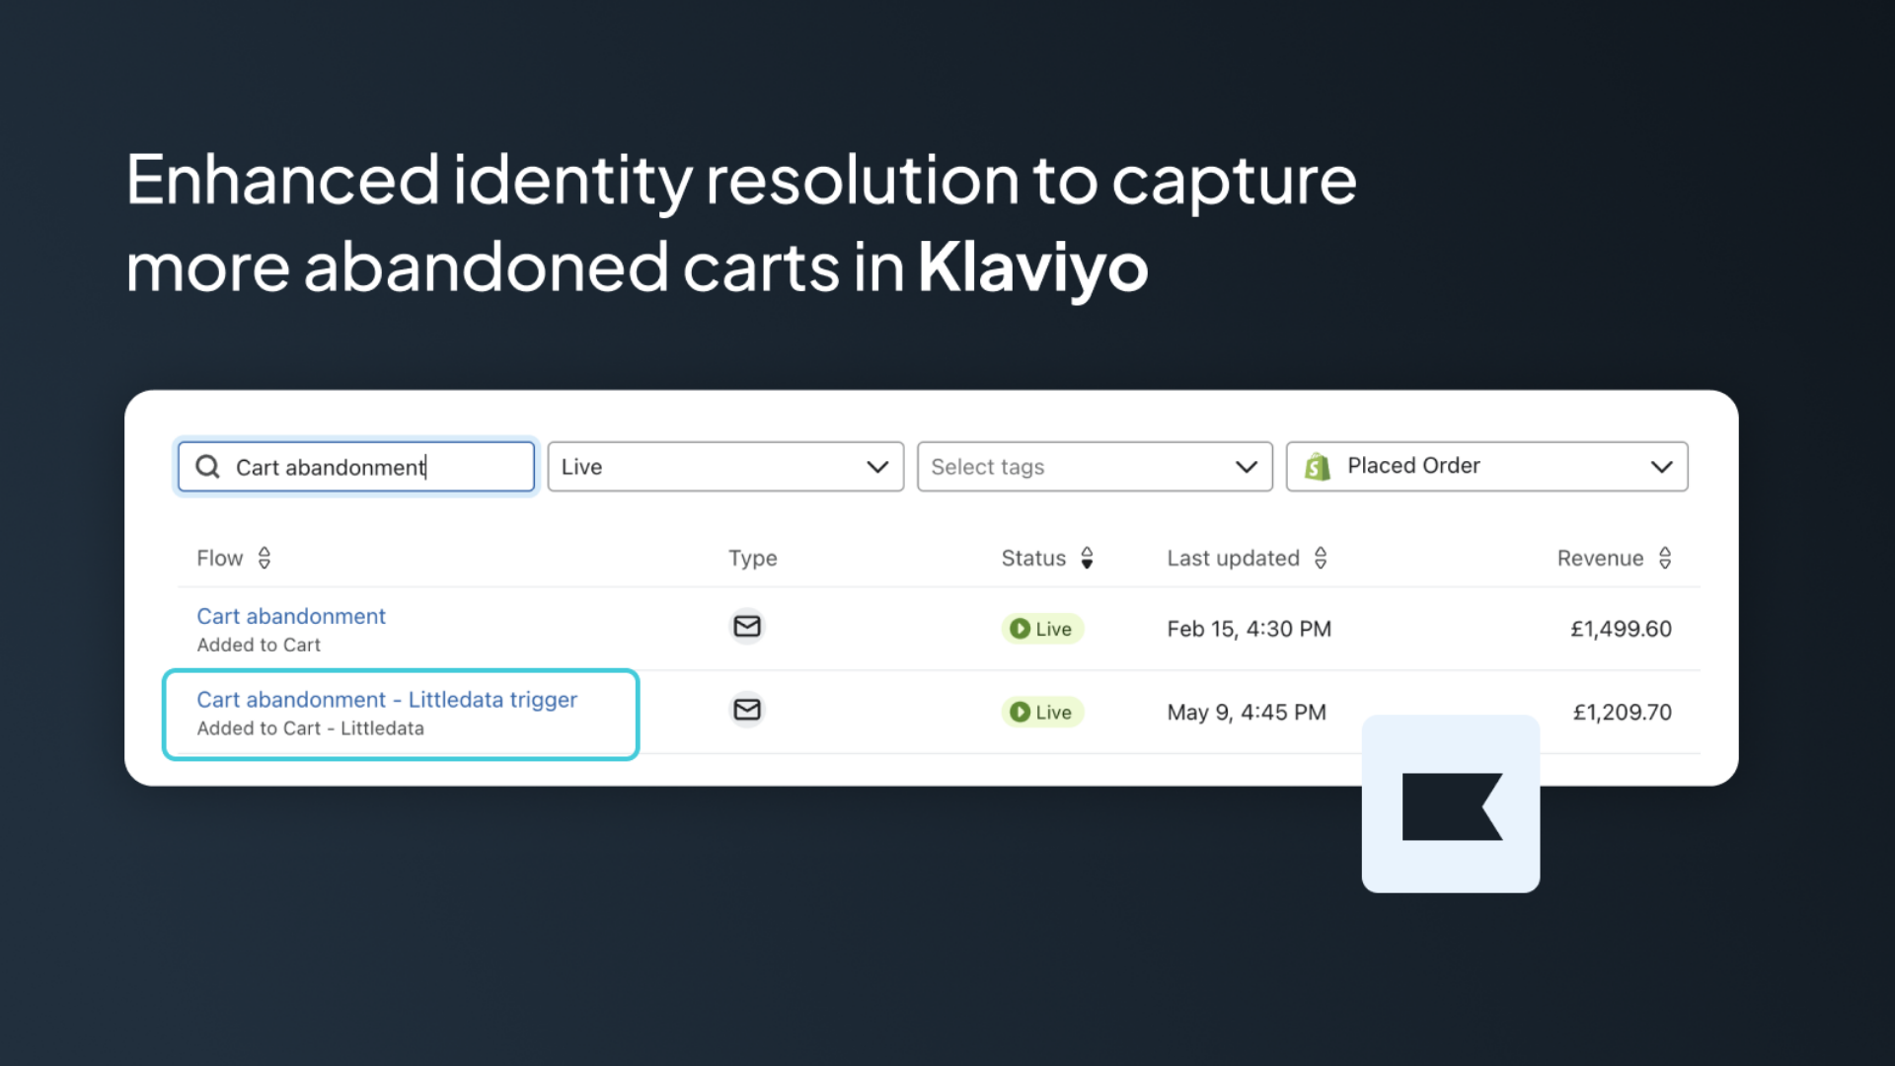Open the Select tags dropdown

tap(1095, 467)
